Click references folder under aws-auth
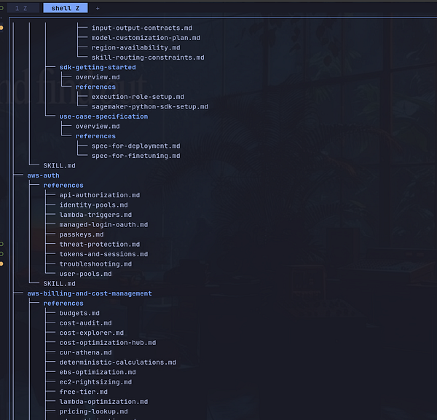437x420 pixels. point(63,185)
